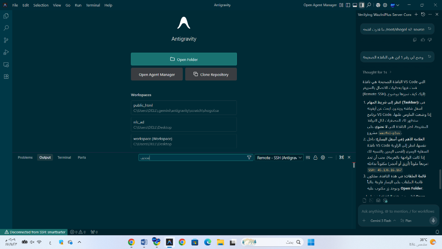Toggle the bottom panel visibility
Image resolution: width=442 pixels, height=249 pixels.
coord(355,5)
